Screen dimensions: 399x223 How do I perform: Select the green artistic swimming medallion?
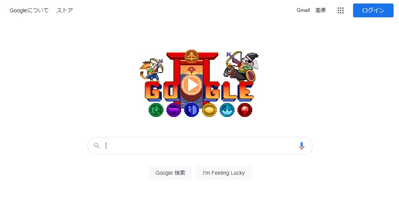coord(156,110)
